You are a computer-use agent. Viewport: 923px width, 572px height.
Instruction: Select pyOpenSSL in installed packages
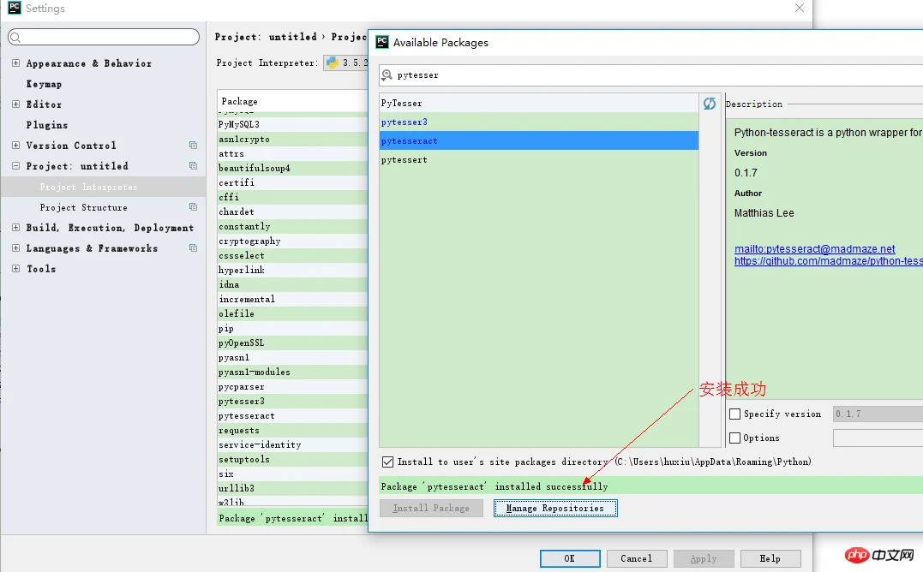[x=292, y=343]
